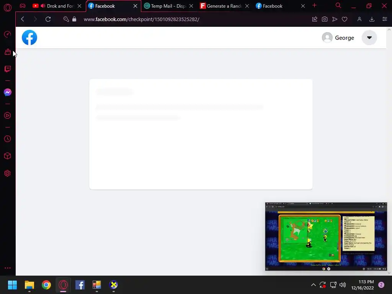Switch to Drok and For YouTube tab
The width and height of the screenshot is (392, 294).
(56, 6)
